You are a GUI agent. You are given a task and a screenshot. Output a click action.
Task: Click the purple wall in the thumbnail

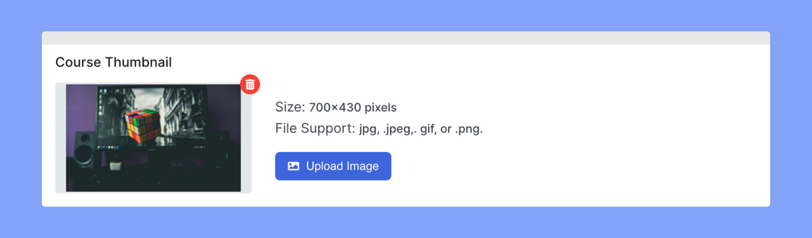tap(79, 106)
